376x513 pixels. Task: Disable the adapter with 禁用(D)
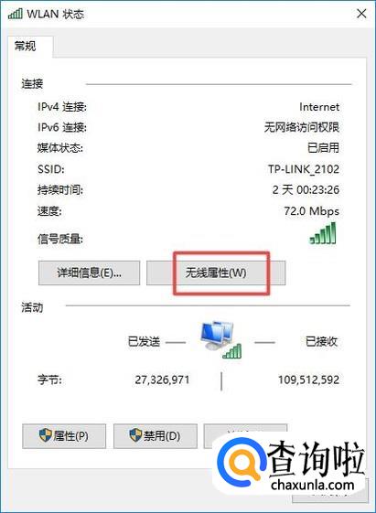pos(156,436)
